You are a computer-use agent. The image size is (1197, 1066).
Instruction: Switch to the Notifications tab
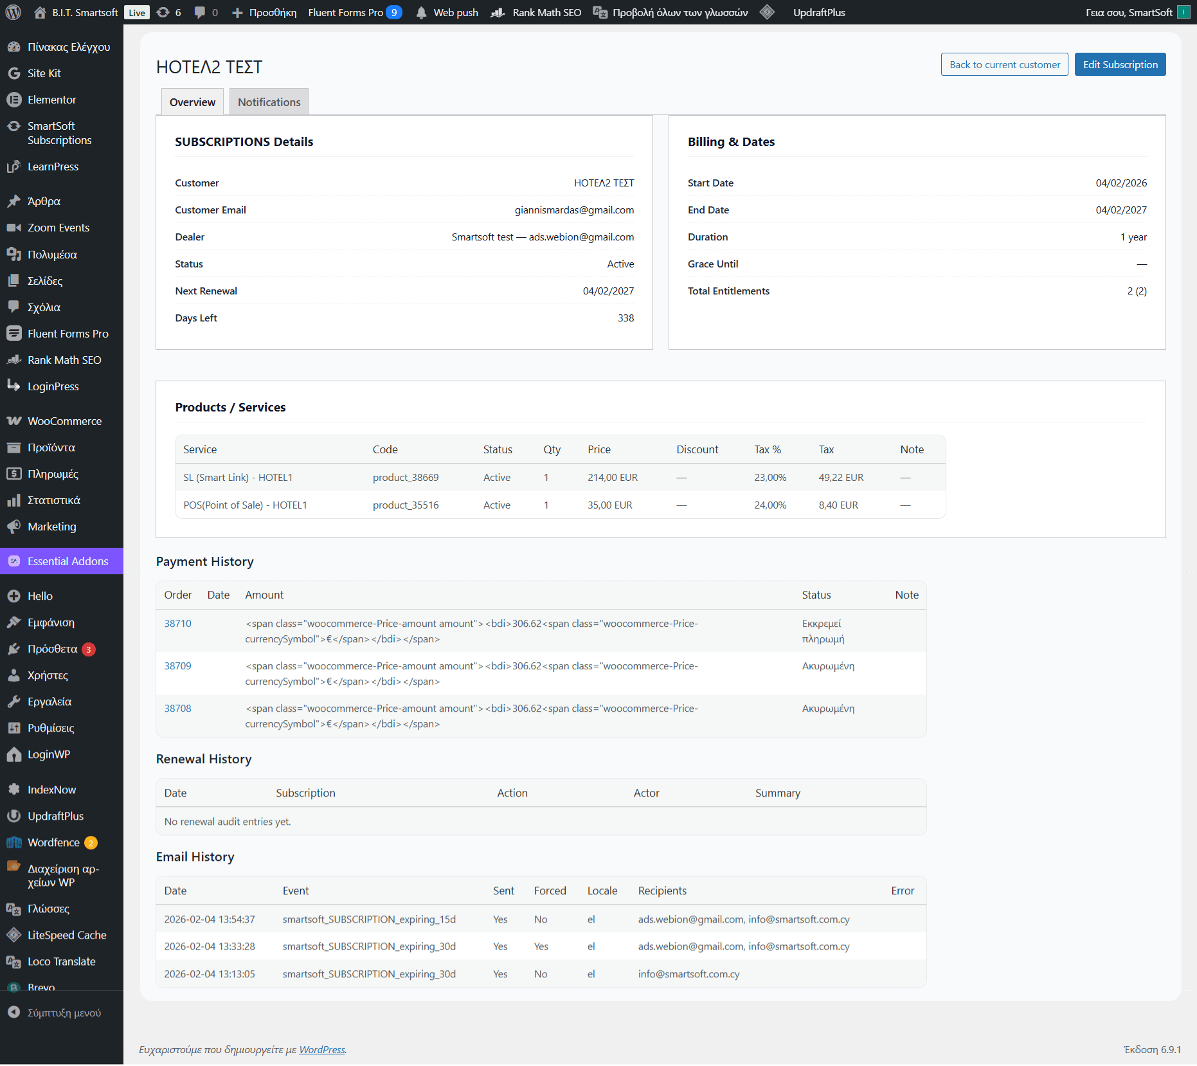[x=269, y=102]
